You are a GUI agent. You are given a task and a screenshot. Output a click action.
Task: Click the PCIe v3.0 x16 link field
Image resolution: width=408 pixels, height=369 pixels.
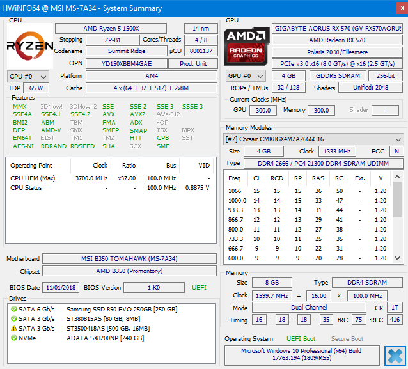pos(337,64)
